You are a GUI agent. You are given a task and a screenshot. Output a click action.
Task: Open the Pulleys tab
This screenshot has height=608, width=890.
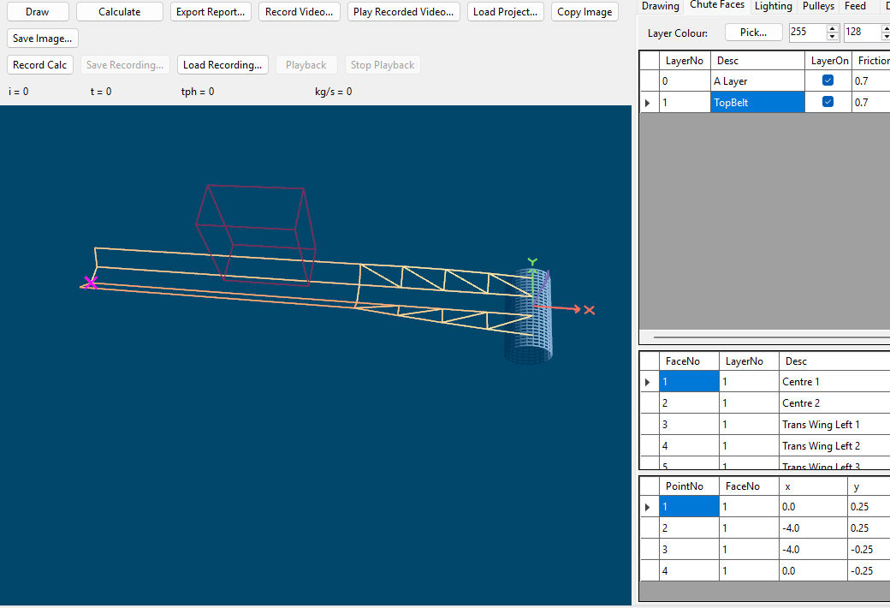click(x=818, y=6)
